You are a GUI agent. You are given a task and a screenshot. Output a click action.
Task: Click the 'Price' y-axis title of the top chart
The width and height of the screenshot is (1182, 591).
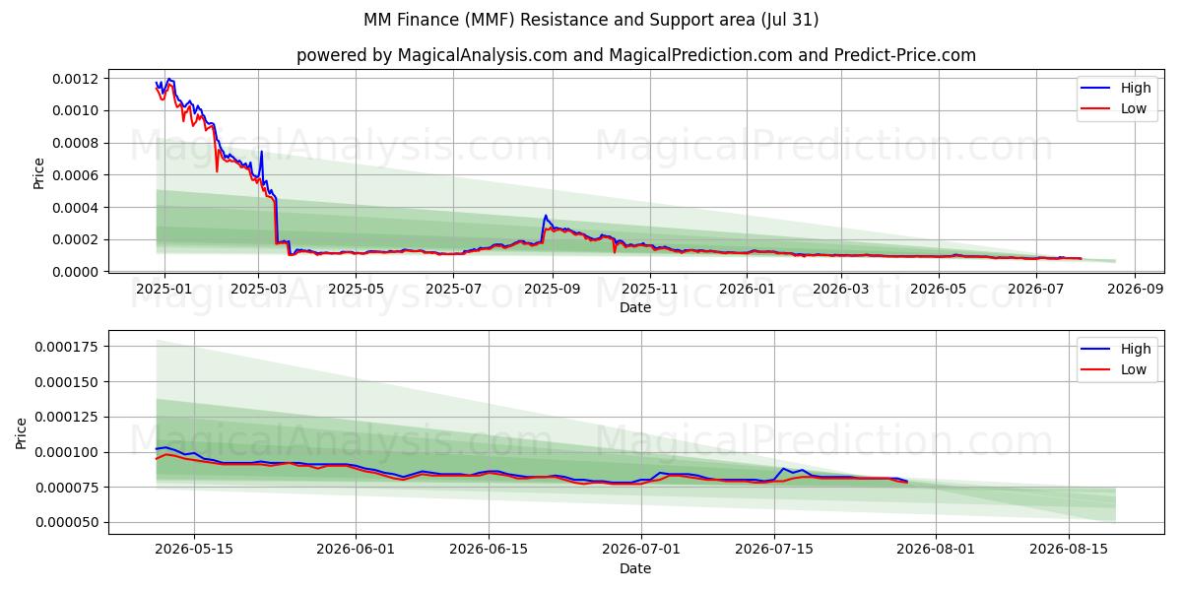pos(39,172)
